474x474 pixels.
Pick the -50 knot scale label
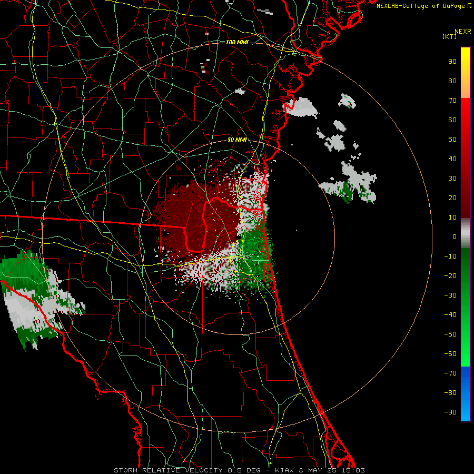(x=450, y=334)
